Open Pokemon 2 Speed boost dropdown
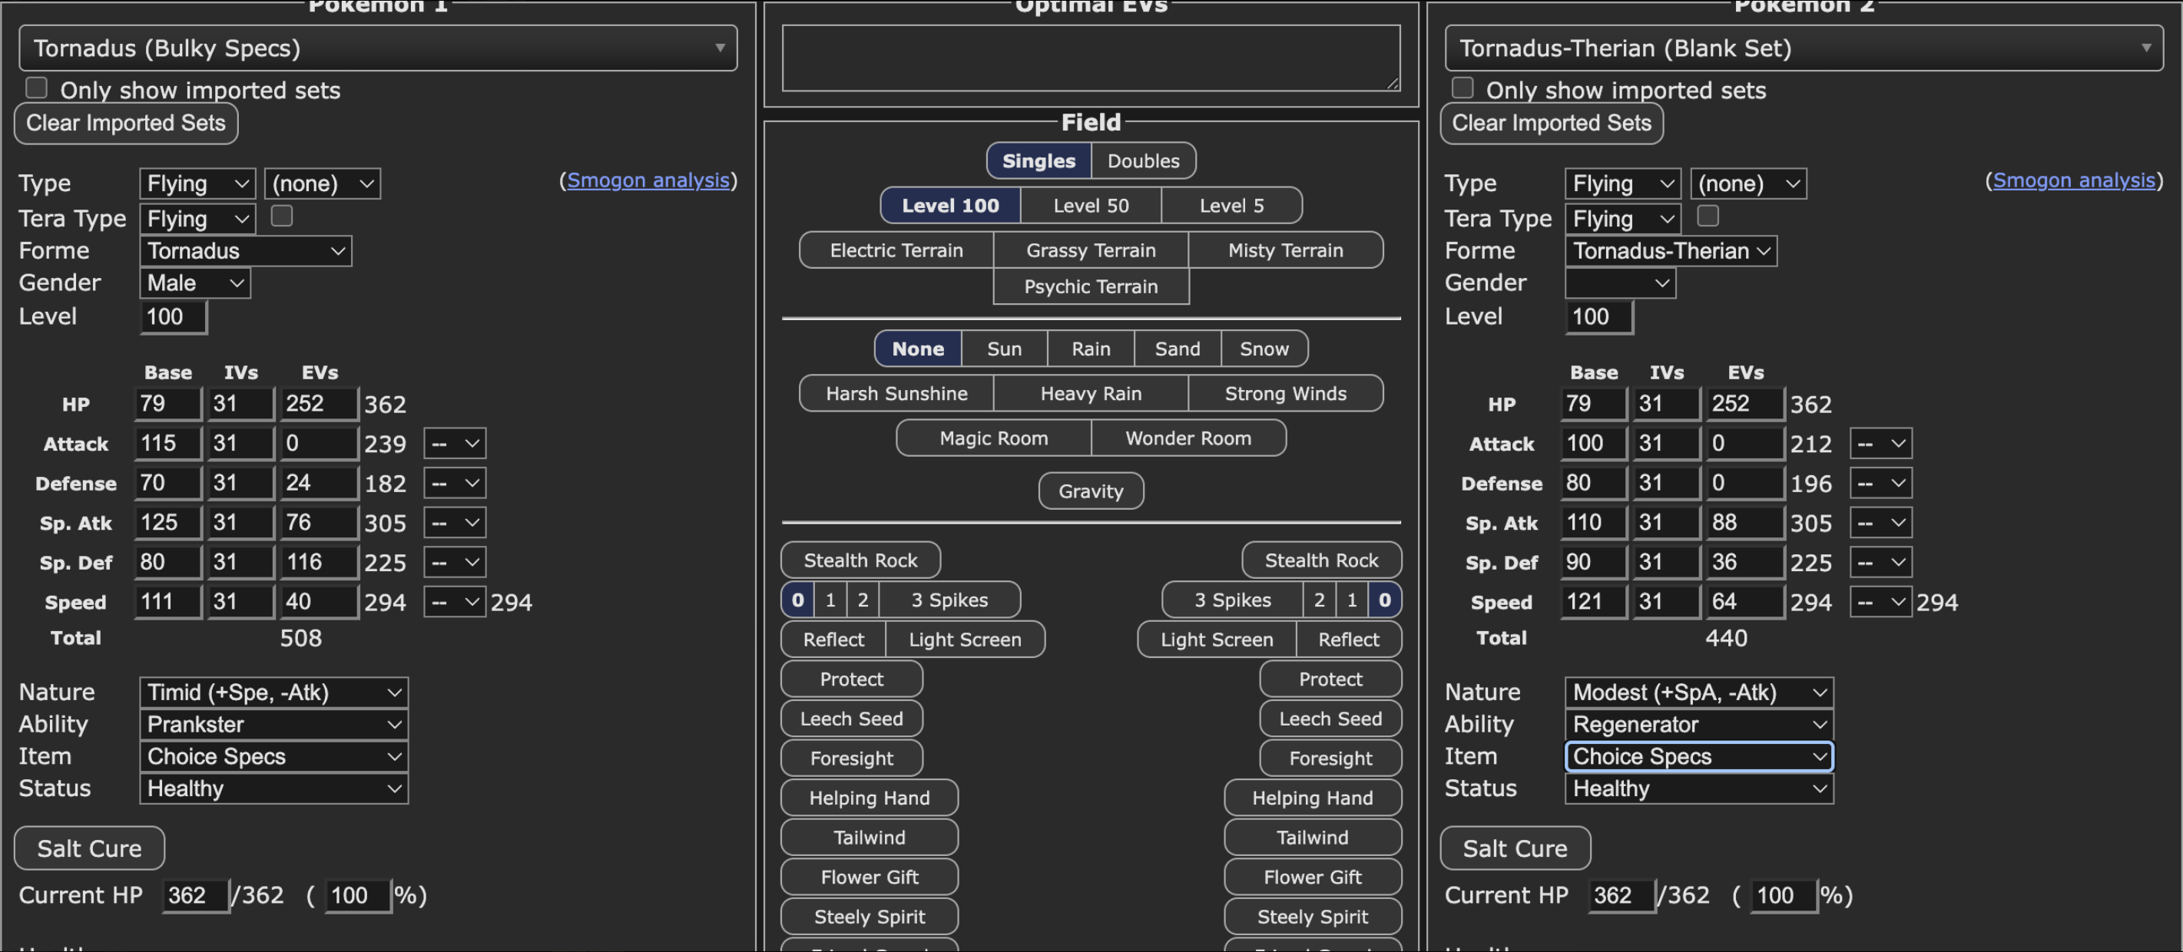The height and width of the screenshot is (952, 2183). click(x=1880, y=602)
